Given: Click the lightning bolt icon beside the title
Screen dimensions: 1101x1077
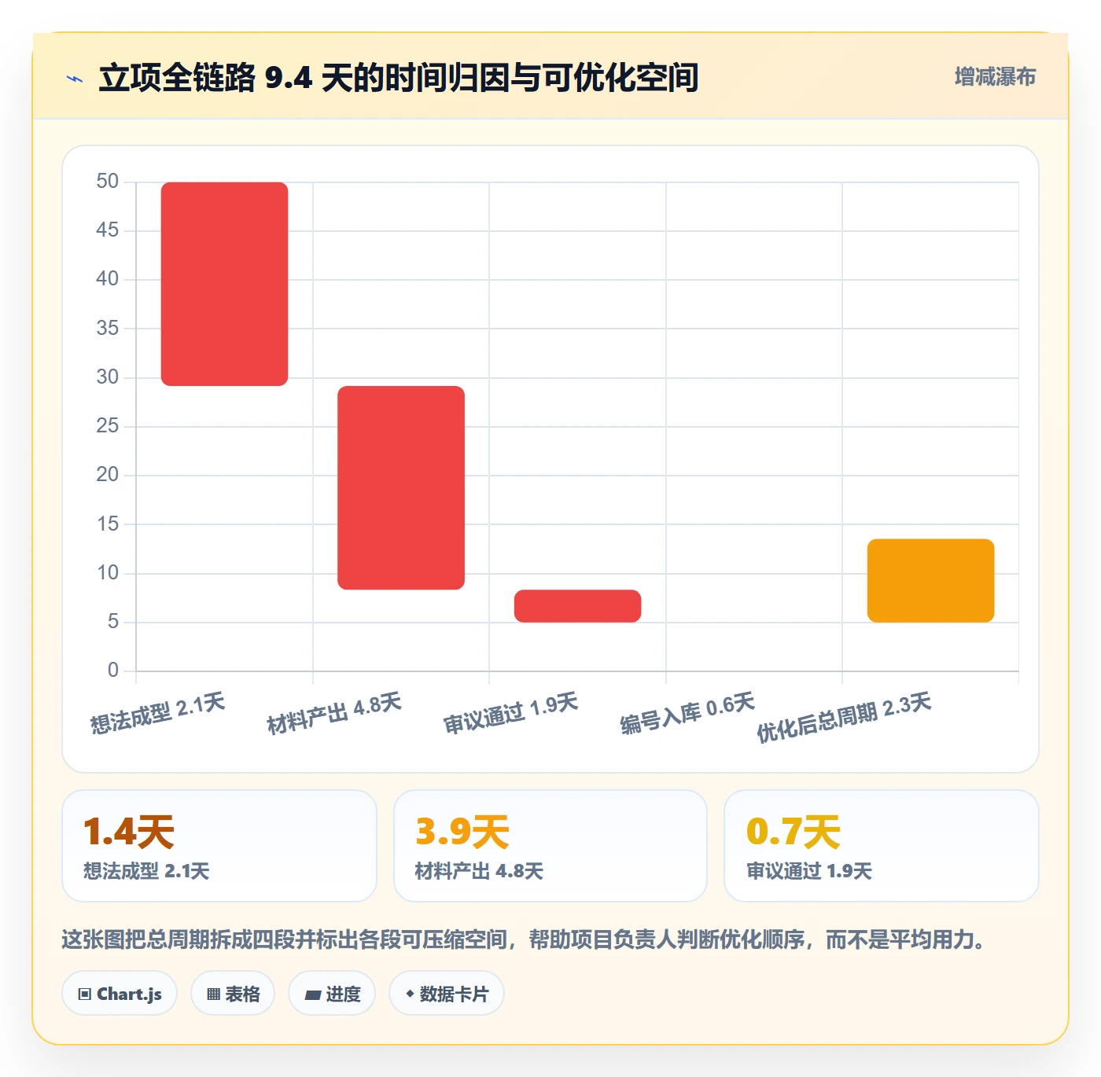Looking at the screenshot, I should [x=75, y=79].
